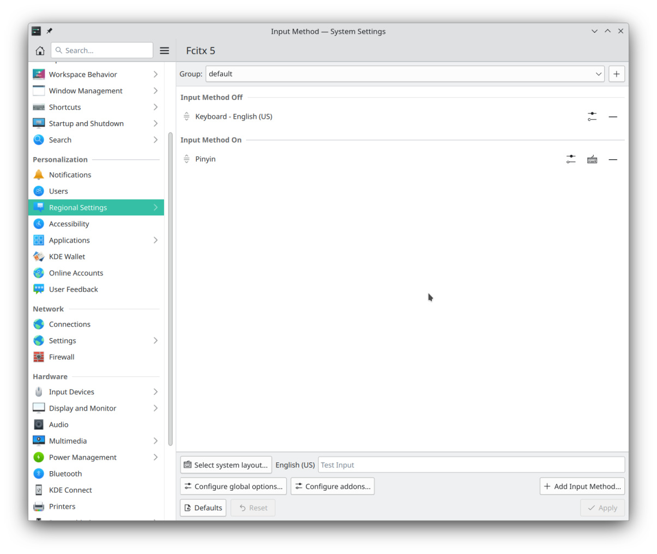Expand Workspace Behavior category

click(96, 75)
